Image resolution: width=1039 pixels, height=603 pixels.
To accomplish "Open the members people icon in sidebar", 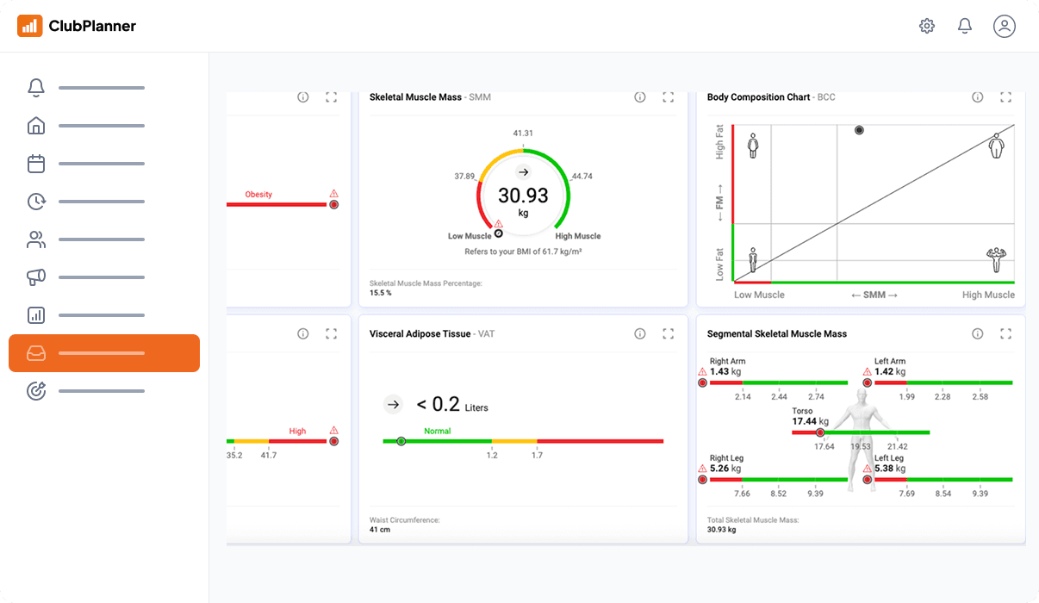I will coord(36,239).
